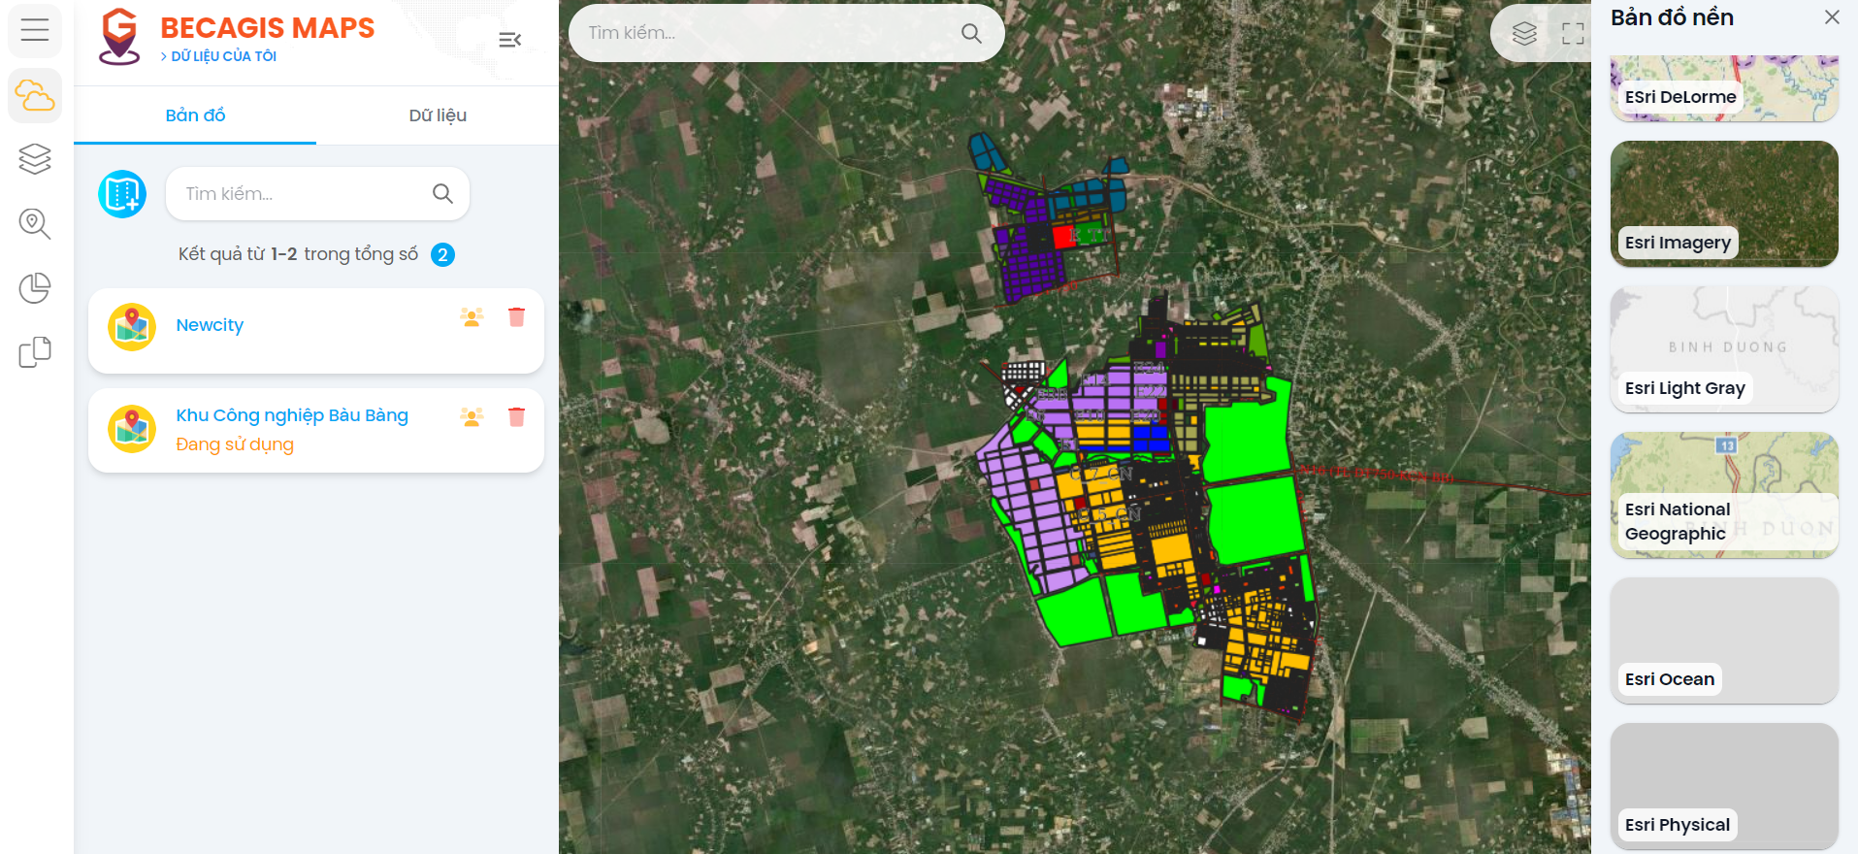Open the copy documents sidebar icon
The height and width of the screenshot is (854, 1858).
[35, 352]
